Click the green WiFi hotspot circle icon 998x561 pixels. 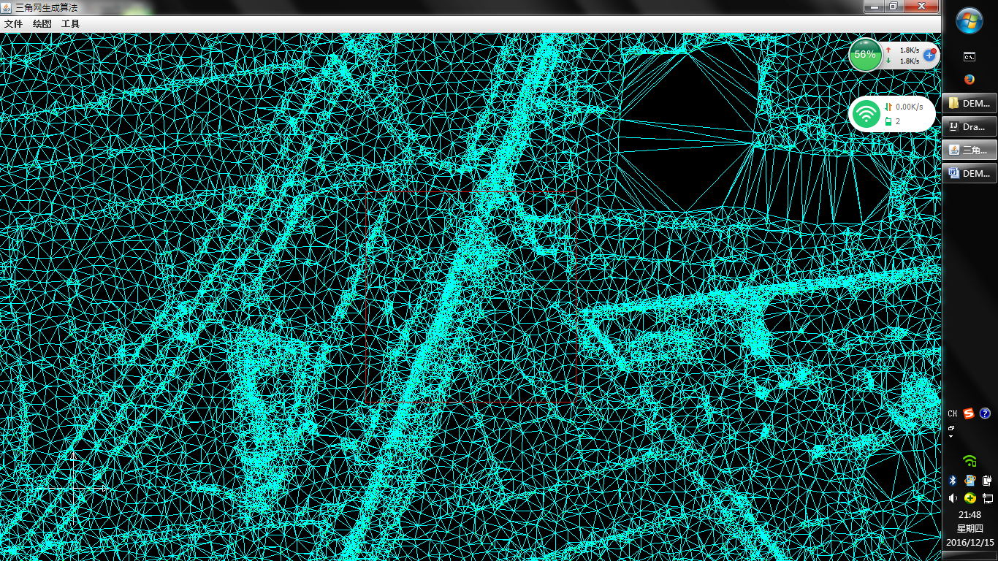(866, 114)
